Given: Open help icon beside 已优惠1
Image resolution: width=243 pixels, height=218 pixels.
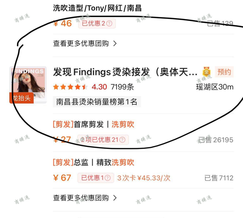Looking at the screenshot, I should (108, 178).
